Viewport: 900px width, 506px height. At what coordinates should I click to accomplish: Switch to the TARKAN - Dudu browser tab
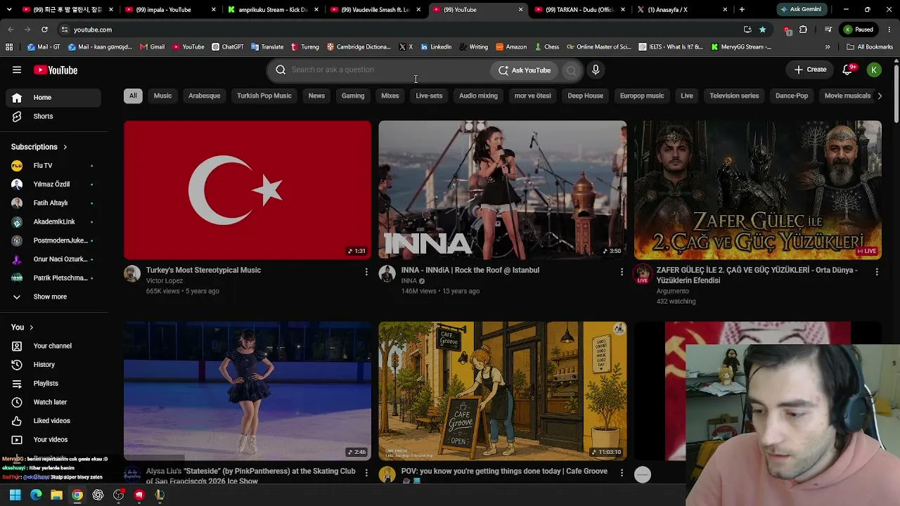[580, 10]
